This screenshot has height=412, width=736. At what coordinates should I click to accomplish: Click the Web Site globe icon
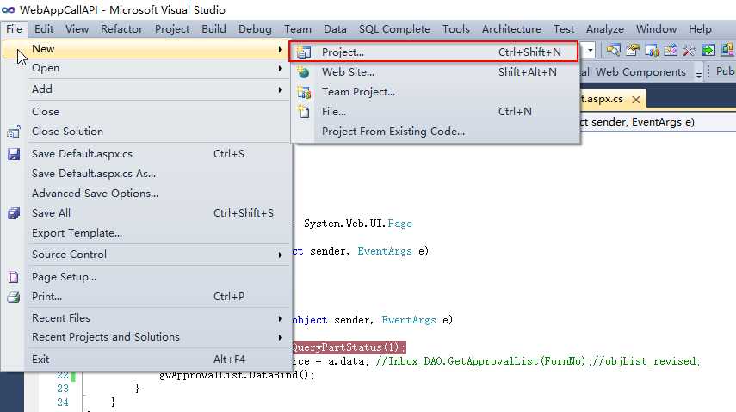(x=304, y=72)
